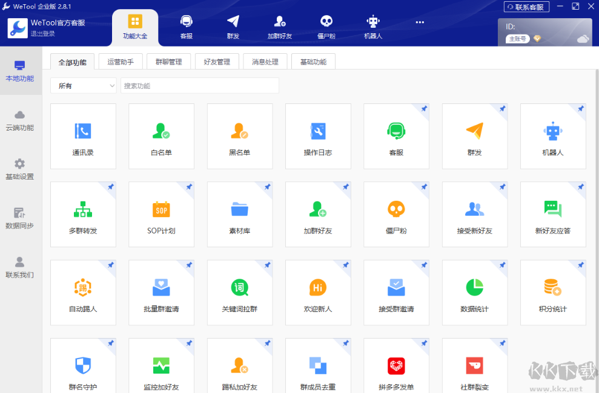The image size is (599, 393).
Task: Open the 自动踢人 auto-kick tool
Action: [x=83, y=292]
